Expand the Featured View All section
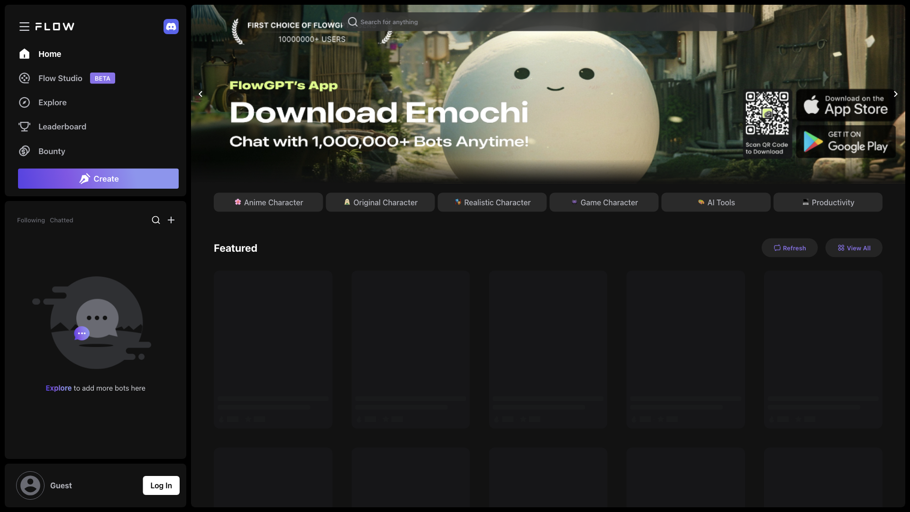 click(x=854, y=247)
